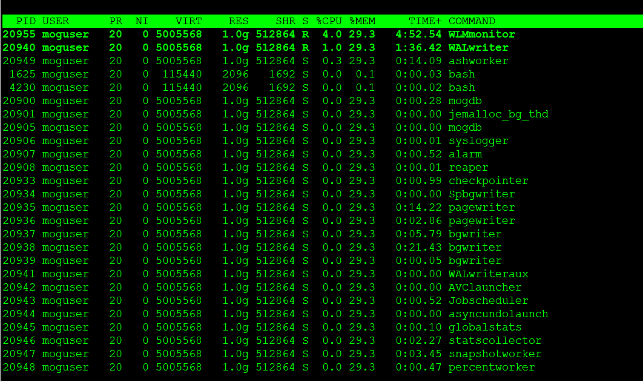Select PID 20941 value
Viewport: 643px width, 382px height.
click(19, 274)
